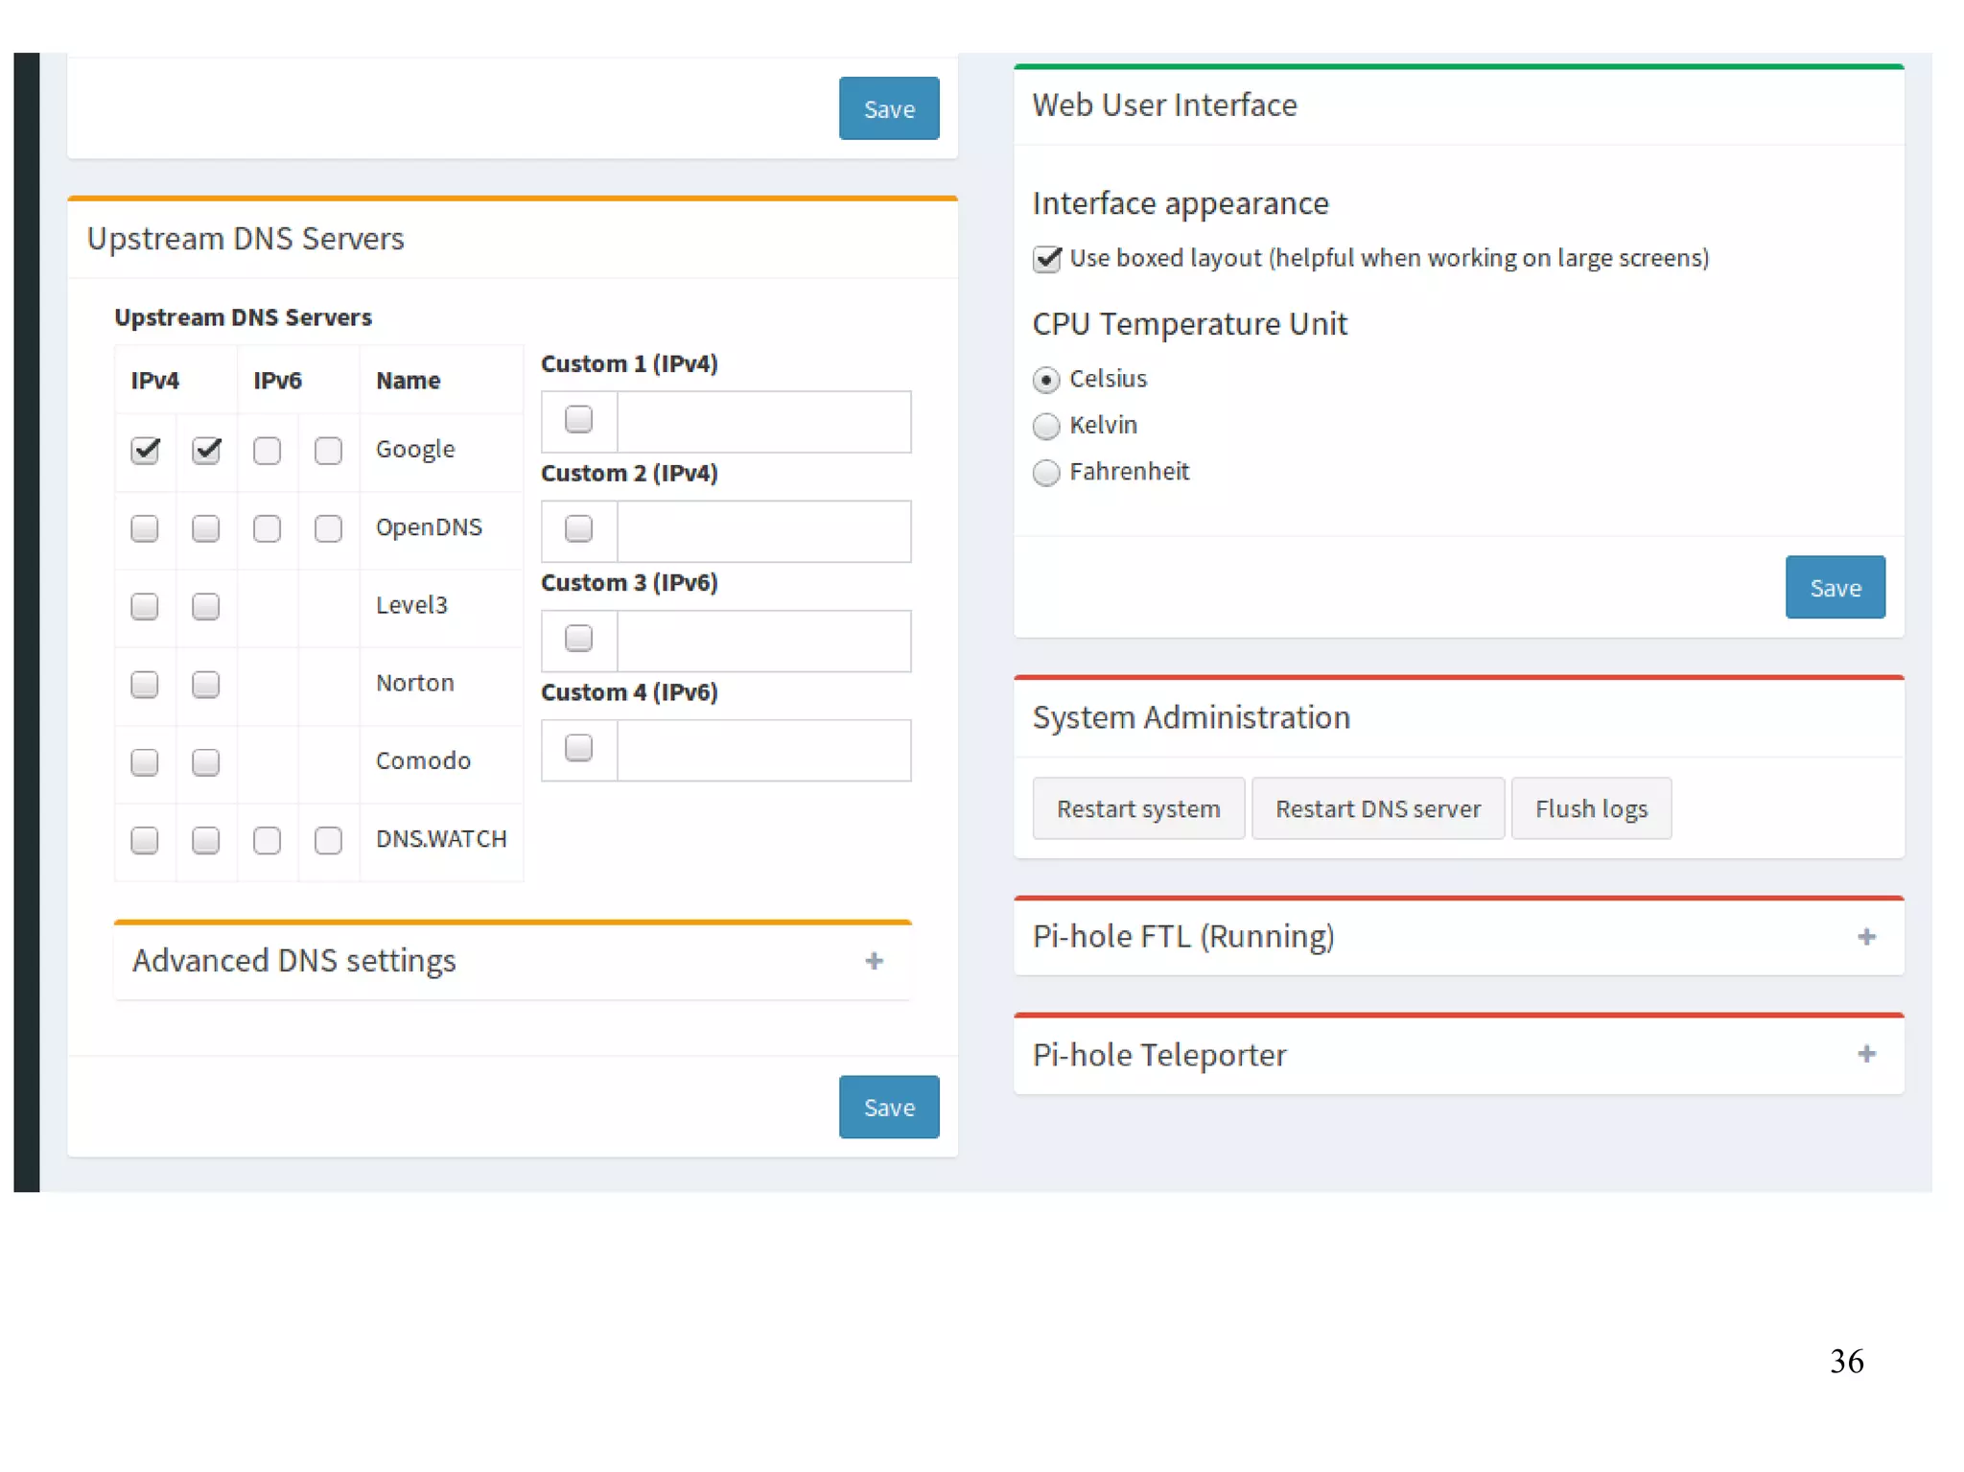Screen dimensions: 1964x1472
Task: Expand the Pi-hole FTL (Running) panel
Action: click(x=1865, y=937)
